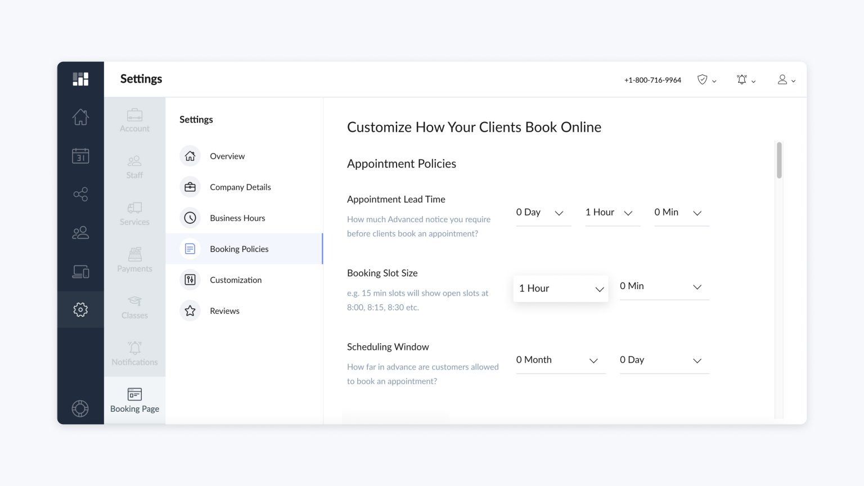Open the help lifebuoy icon

coord(80,408)
